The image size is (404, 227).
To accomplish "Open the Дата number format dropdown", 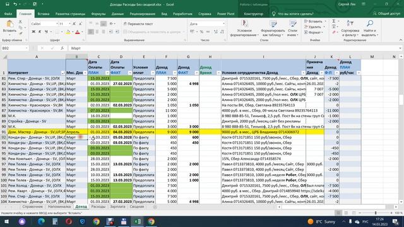I will 223,24.
